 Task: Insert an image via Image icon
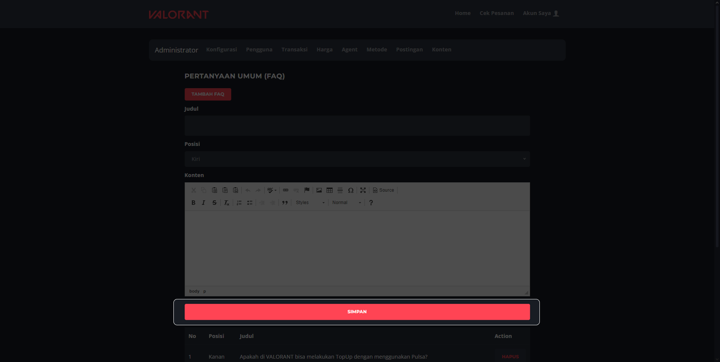click(319, 190)
